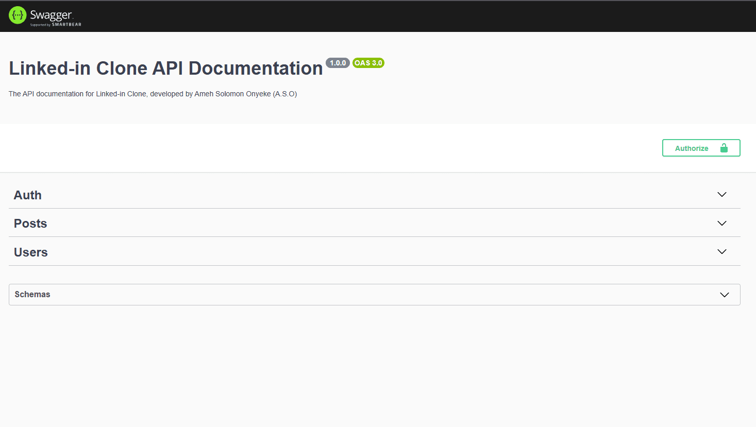
Task: Click the Linked-in Clone API Documentation title
Action: [165, 69]
